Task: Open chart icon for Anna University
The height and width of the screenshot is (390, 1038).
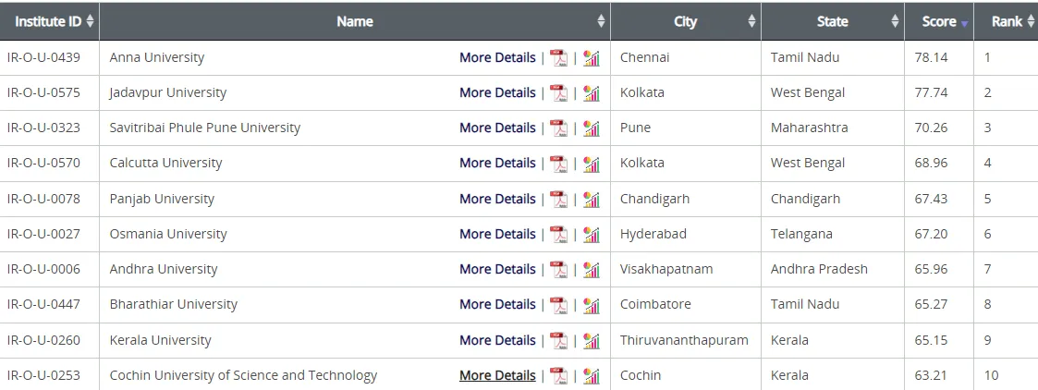Action: [592, 58]
